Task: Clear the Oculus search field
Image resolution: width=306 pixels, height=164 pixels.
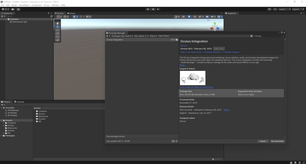Action: click(283, 36)
